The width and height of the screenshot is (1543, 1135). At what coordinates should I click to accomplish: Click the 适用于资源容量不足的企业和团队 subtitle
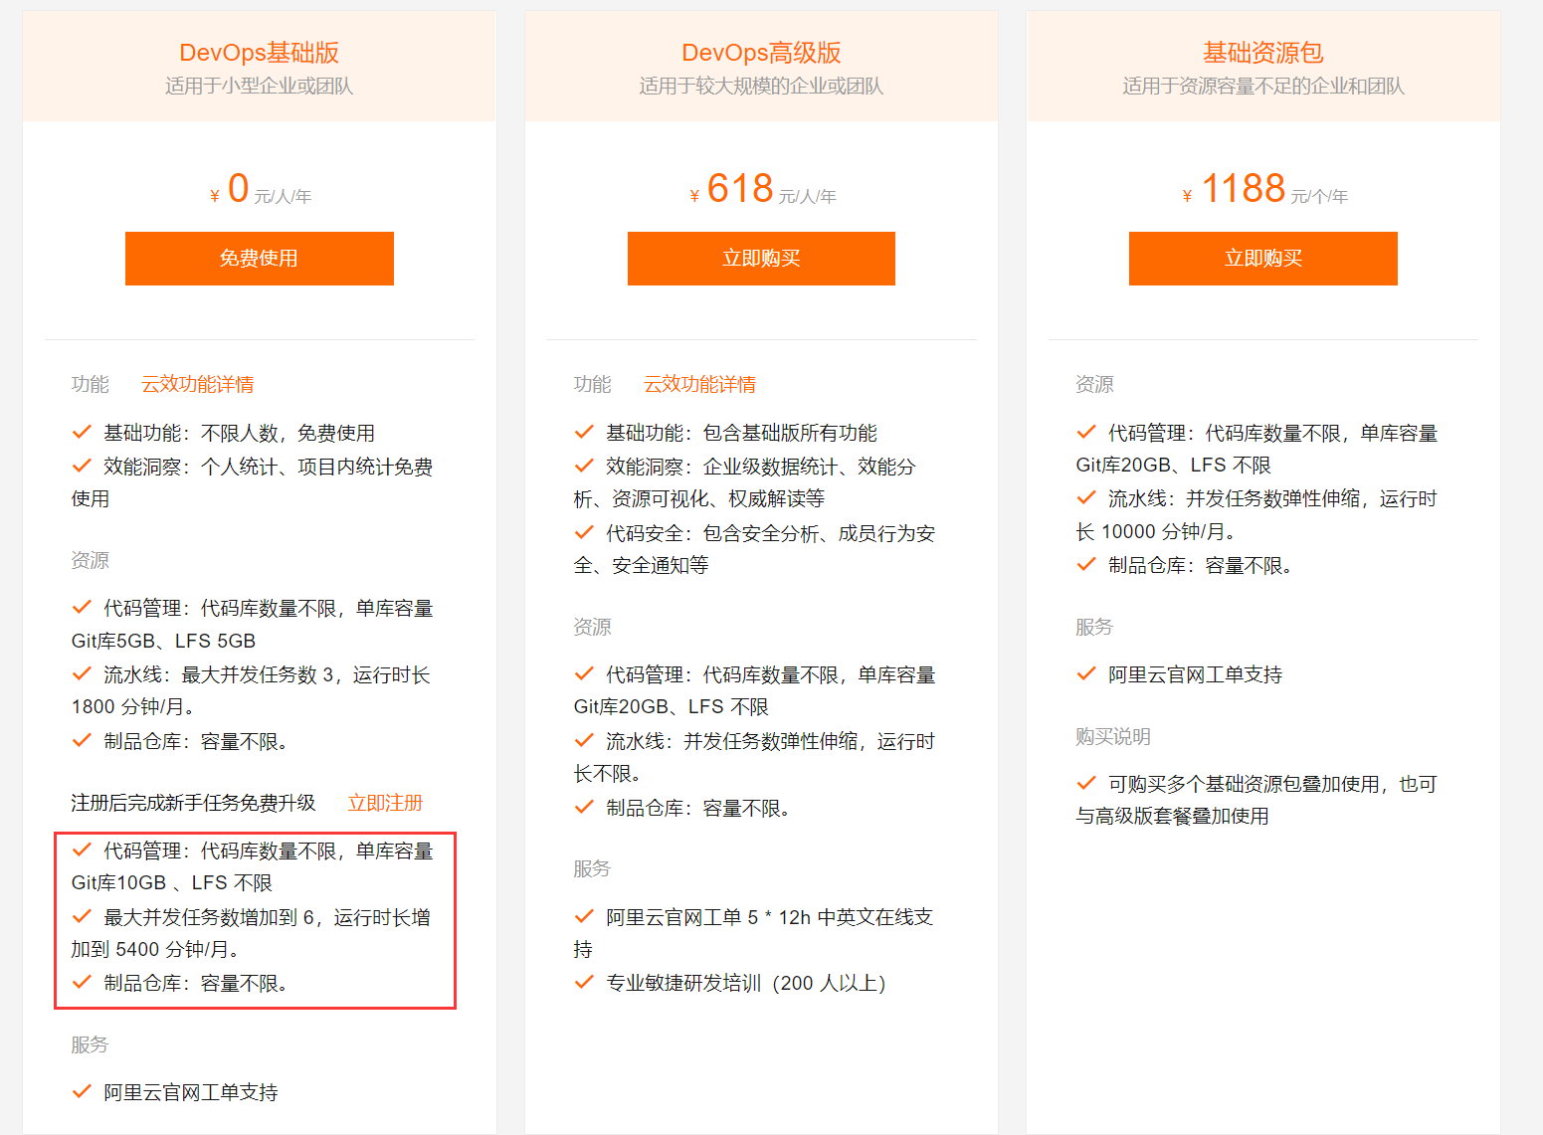pyautogui.click(x=1263, y=87)
